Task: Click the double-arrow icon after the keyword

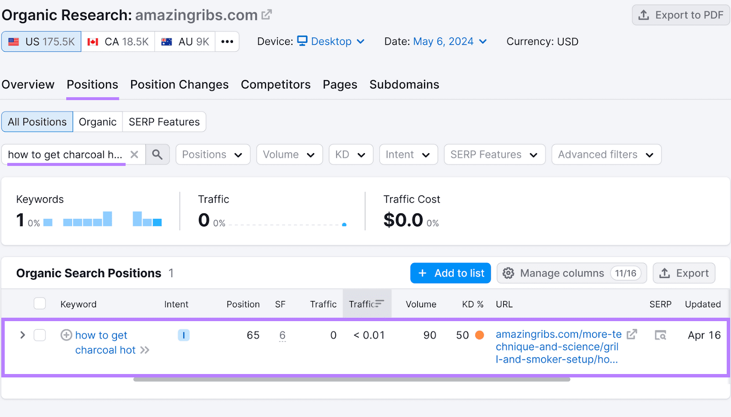Action: [145, 350]
